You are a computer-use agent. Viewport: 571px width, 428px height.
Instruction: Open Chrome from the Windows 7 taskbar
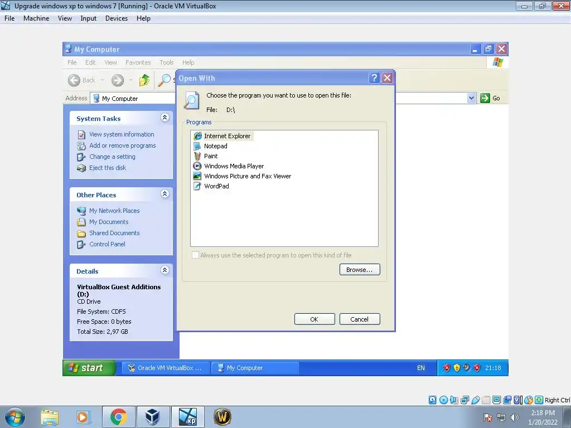[x=119, y=417]
